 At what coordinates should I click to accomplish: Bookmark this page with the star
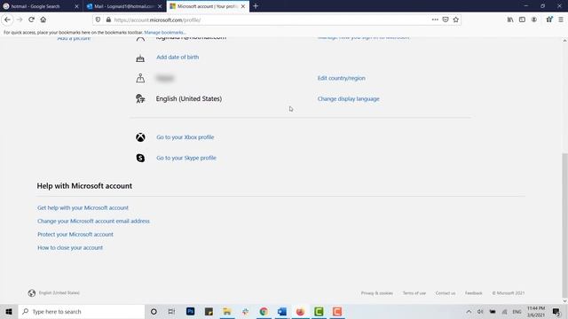coord(455,19)
